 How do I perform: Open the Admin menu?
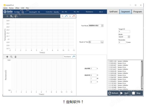click(x=5, y=8)
